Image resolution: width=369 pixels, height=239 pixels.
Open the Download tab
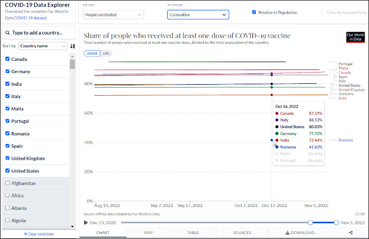tap(299, 233)
